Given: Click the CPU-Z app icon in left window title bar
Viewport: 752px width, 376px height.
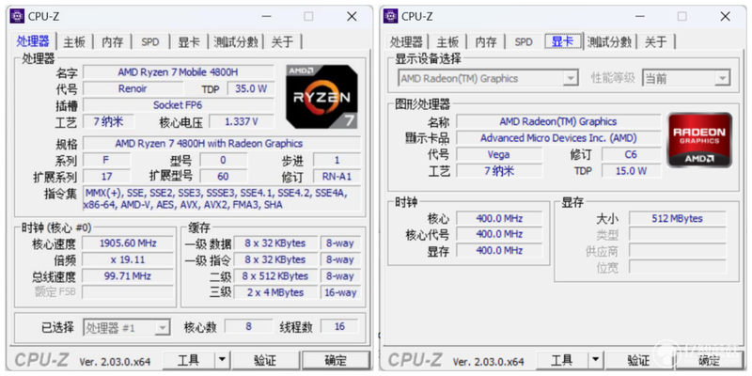Looking at the screenshot, I should (x=18, y=16).
